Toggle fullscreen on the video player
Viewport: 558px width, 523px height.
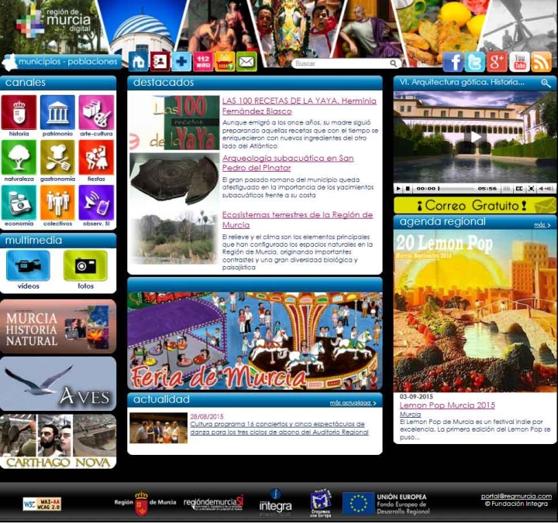point(531,189)
